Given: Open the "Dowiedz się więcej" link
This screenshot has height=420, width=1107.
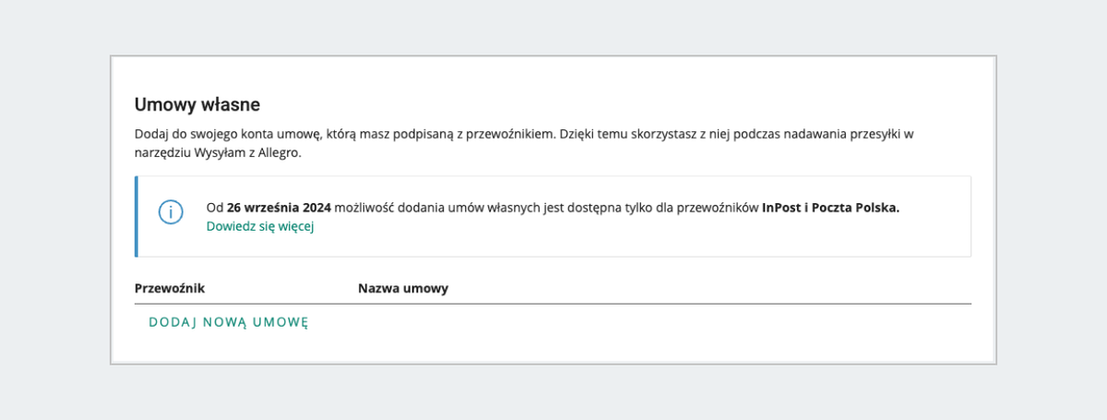Looking at the screenshot, I should coord(260,226).
